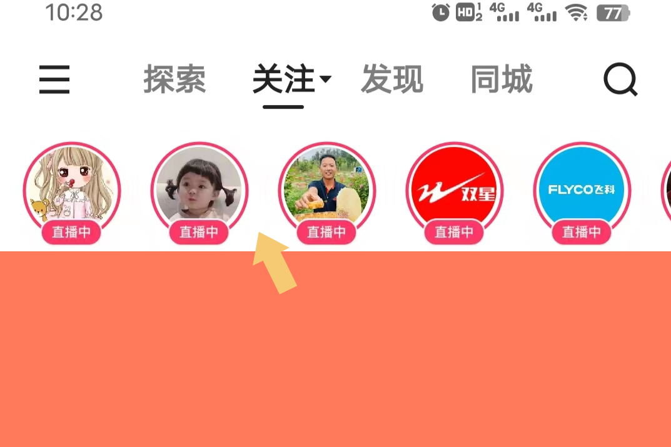Select the 关注 tab
Image resolution: width=671 pixels, height=447 pixels.
[x=284, y=79]
